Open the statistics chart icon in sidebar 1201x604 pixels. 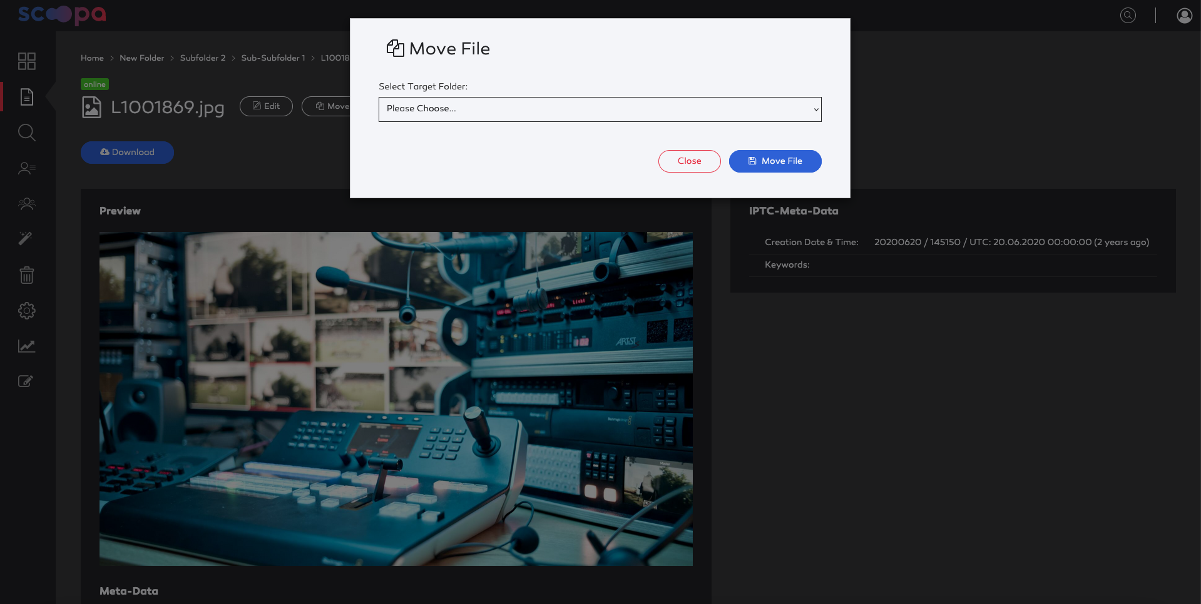pos(27,346)
